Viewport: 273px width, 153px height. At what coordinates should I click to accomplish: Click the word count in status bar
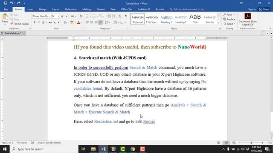coord(22,143)
